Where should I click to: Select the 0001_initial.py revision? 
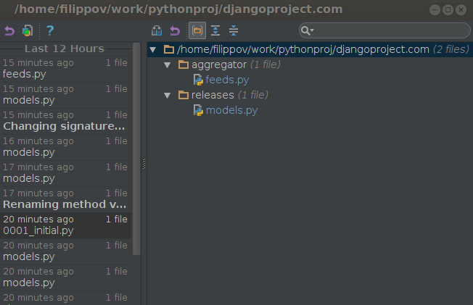(x=66, y=225)
